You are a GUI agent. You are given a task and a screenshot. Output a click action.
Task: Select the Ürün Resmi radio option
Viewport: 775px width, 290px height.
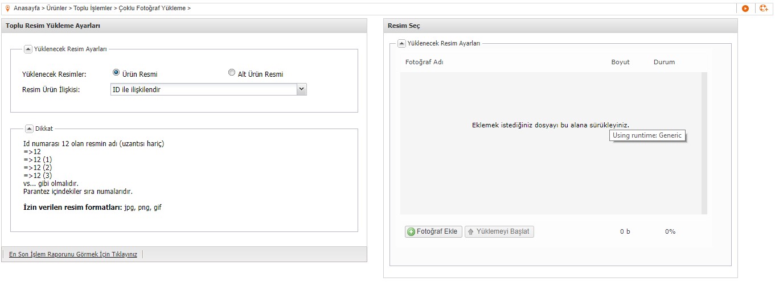pyautogui.click(x=116, y=73)
